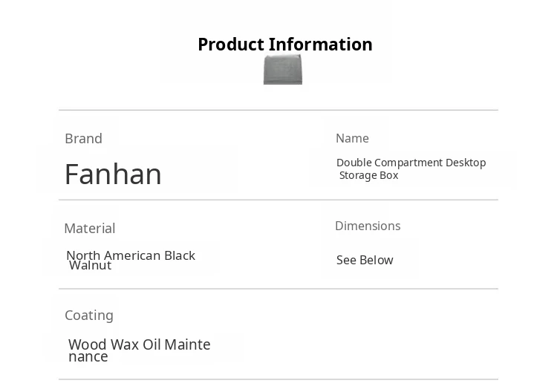Click the word "Product" in the heading
This screenshot has width=557, height=389.
(231, 45)
